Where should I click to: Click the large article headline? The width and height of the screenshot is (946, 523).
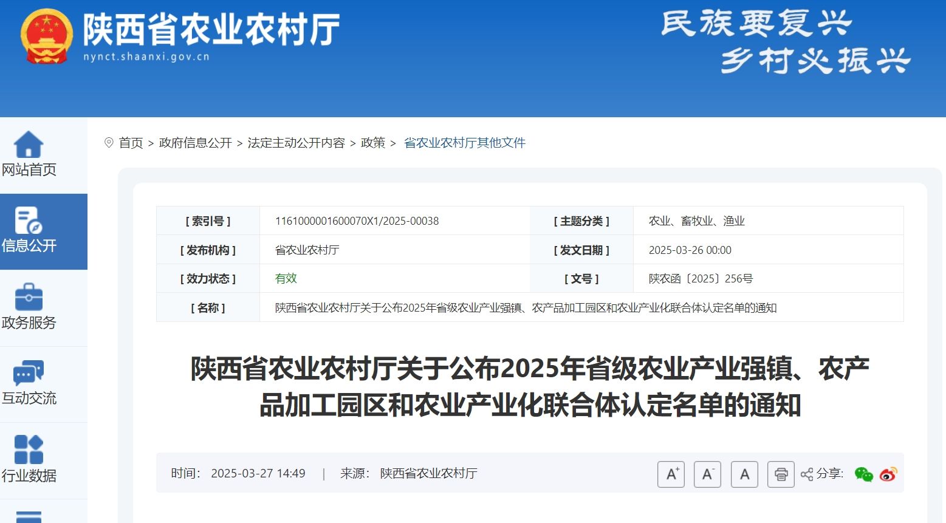tap(530, 386)
